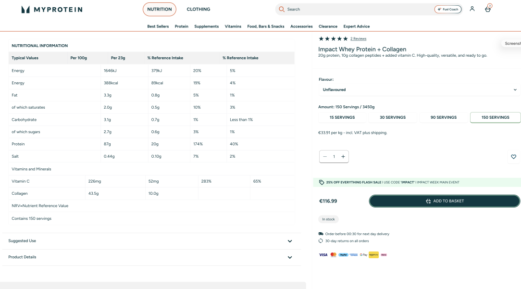
Task: Click the Mastercard payment icon
Action: [333, 255]
